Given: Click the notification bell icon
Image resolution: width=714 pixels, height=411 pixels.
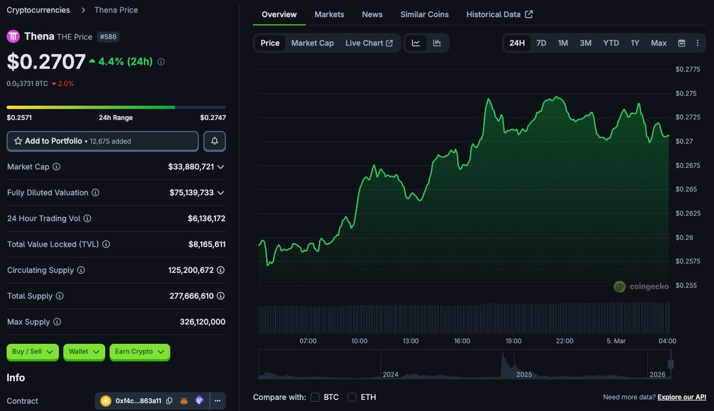Looking at the screenshot, I should pyautogui.click(x=214, y=141).
